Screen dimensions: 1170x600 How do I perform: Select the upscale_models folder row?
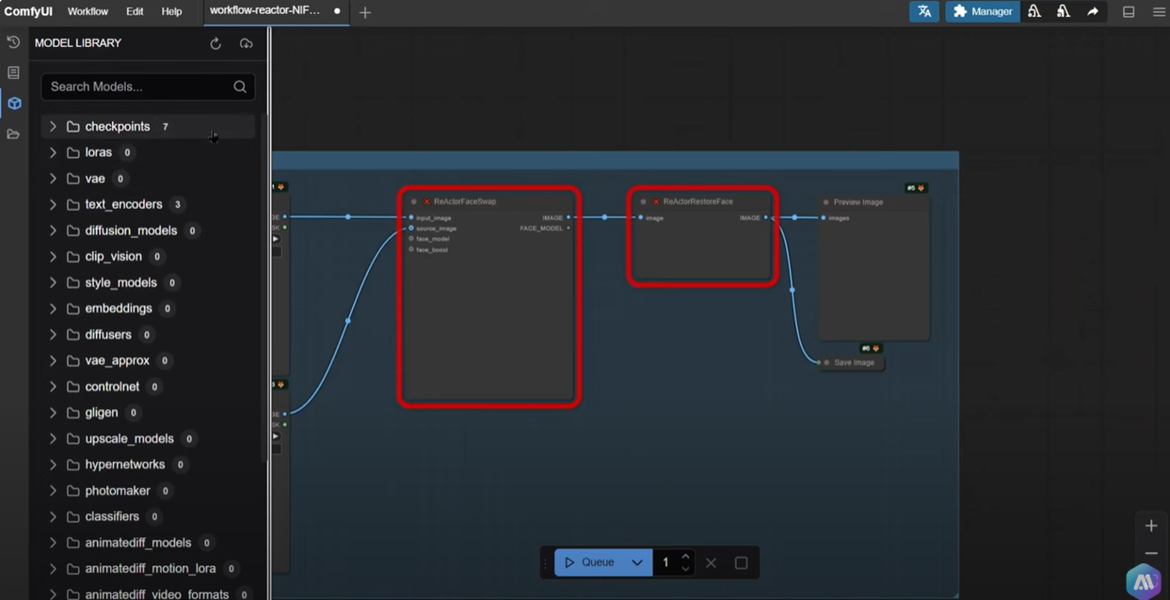click(148, 438)
